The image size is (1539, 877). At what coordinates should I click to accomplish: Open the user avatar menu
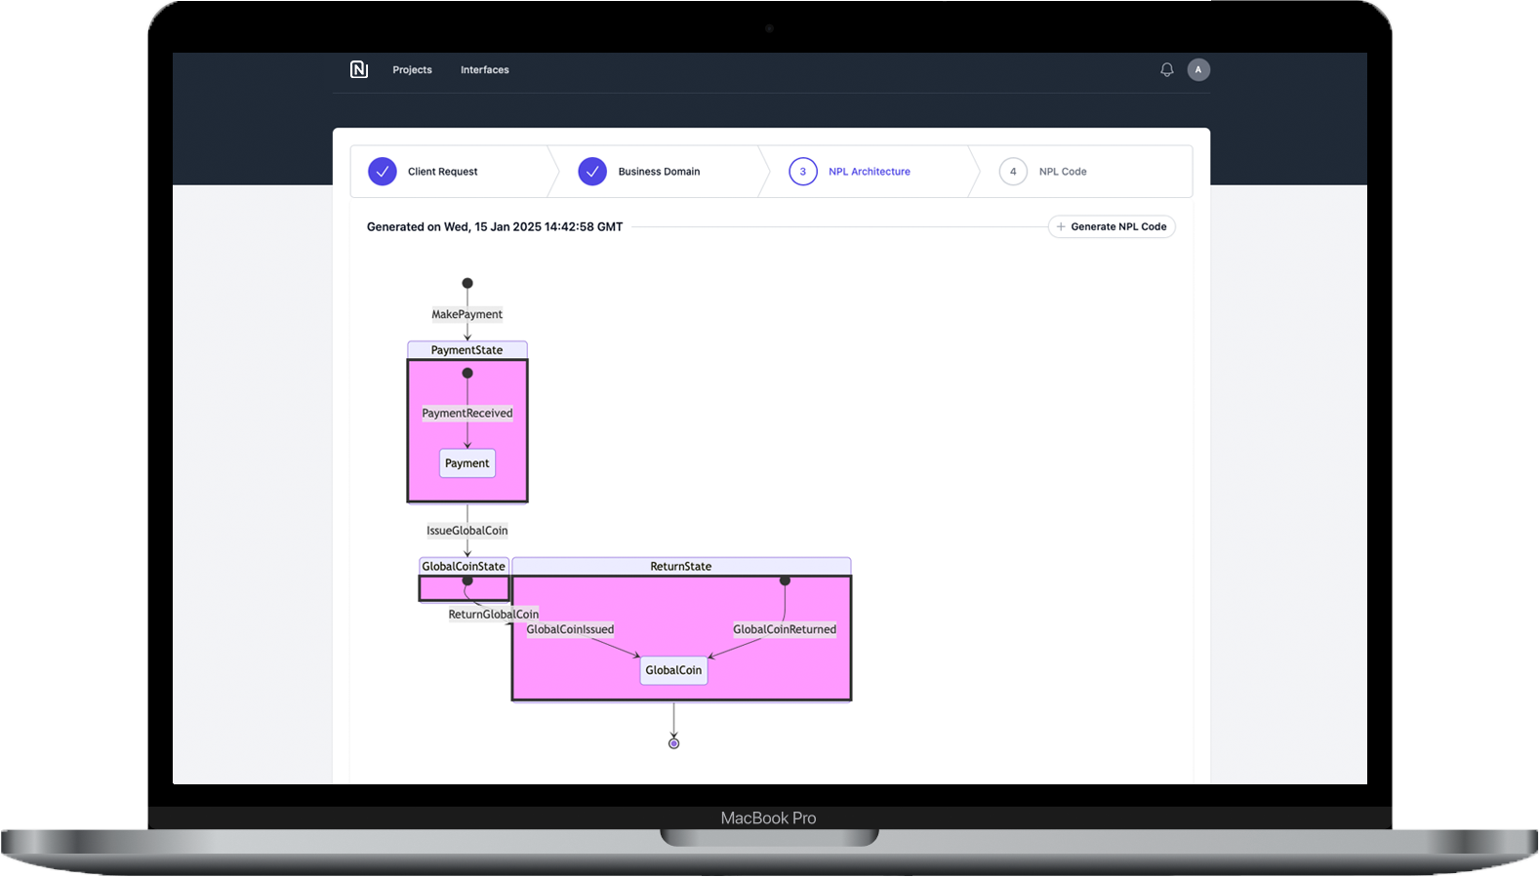1198,69
